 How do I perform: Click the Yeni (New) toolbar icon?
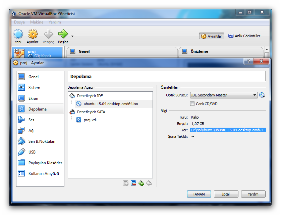tap(18, 37)
